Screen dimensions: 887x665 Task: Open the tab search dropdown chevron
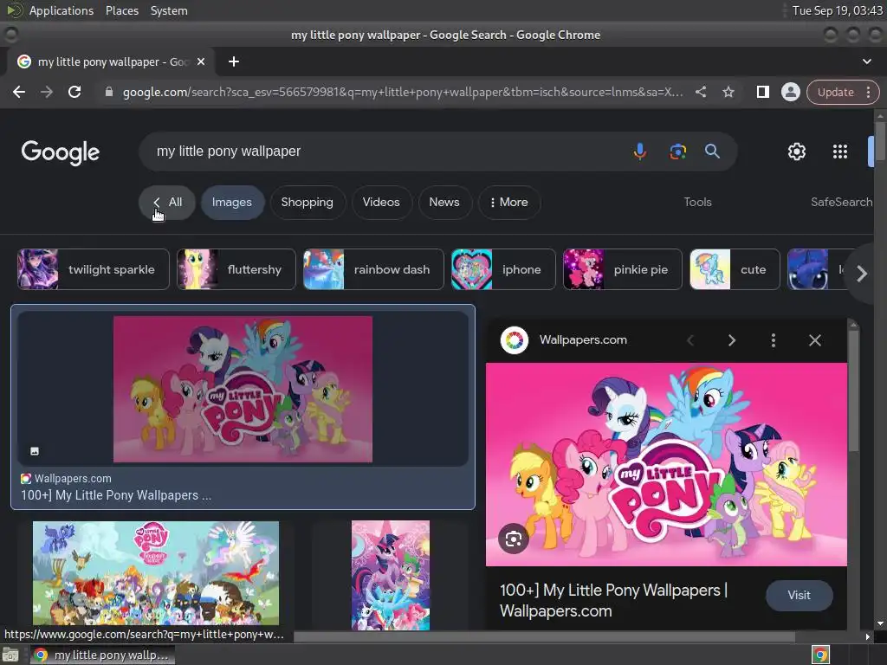tap(866, 61)
